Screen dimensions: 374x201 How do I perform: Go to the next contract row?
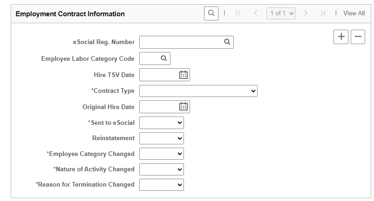(306, 13)
